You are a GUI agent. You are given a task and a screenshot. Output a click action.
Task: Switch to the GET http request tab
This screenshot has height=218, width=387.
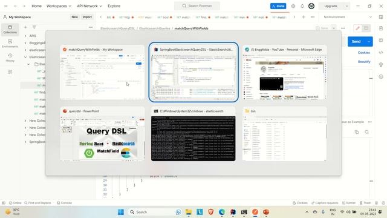point(126,18)
